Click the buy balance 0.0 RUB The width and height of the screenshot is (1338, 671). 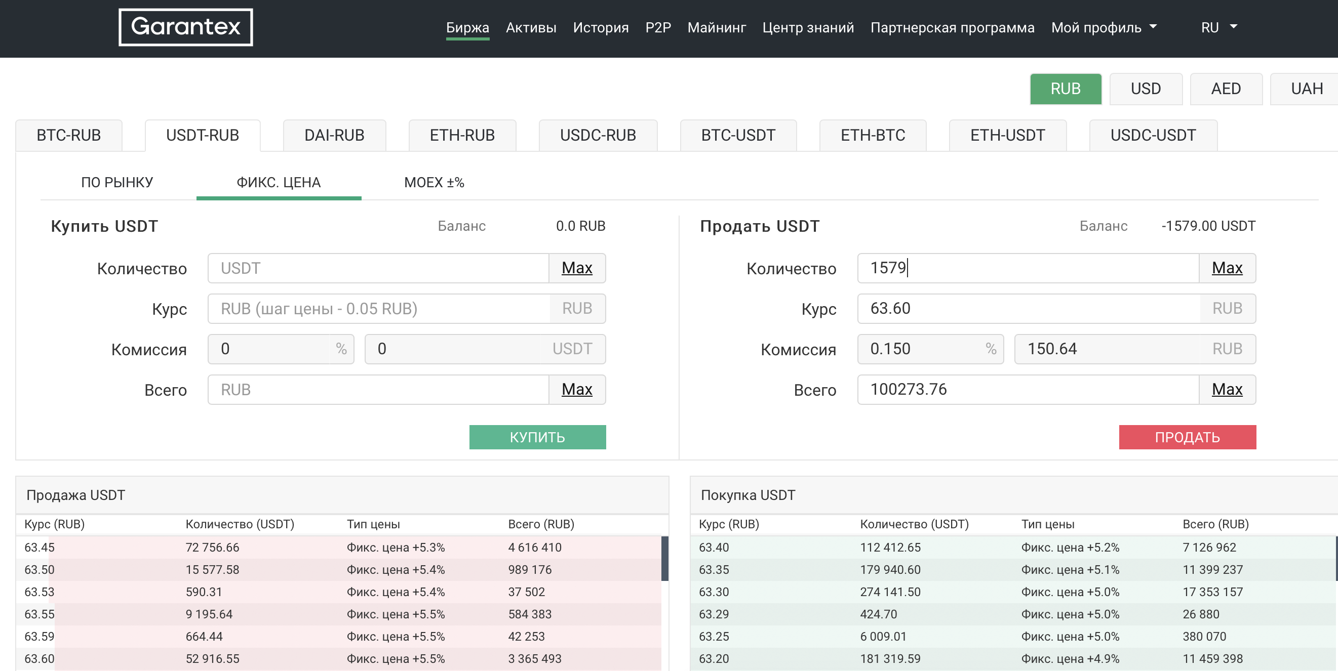[x=580, y=226]
